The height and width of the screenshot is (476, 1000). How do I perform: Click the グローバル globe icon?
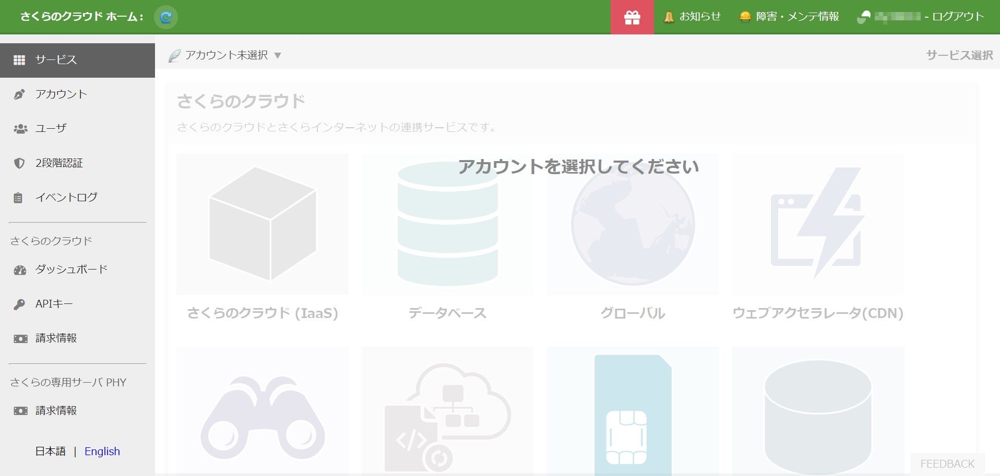(x=633, y=224)
